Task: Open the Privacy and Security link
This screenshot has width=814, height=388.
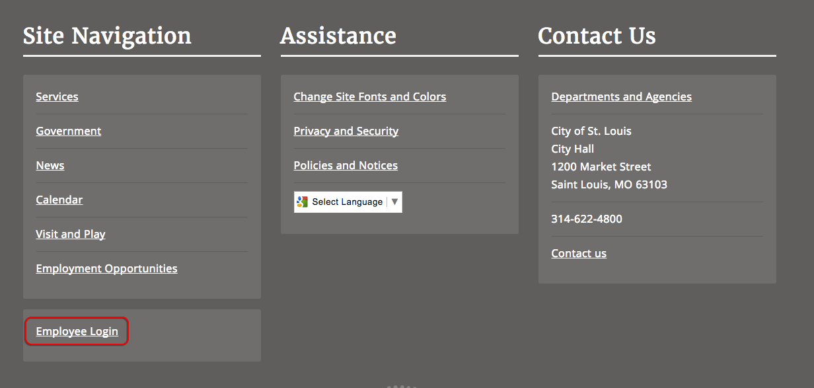Action: tap(346, 131)
